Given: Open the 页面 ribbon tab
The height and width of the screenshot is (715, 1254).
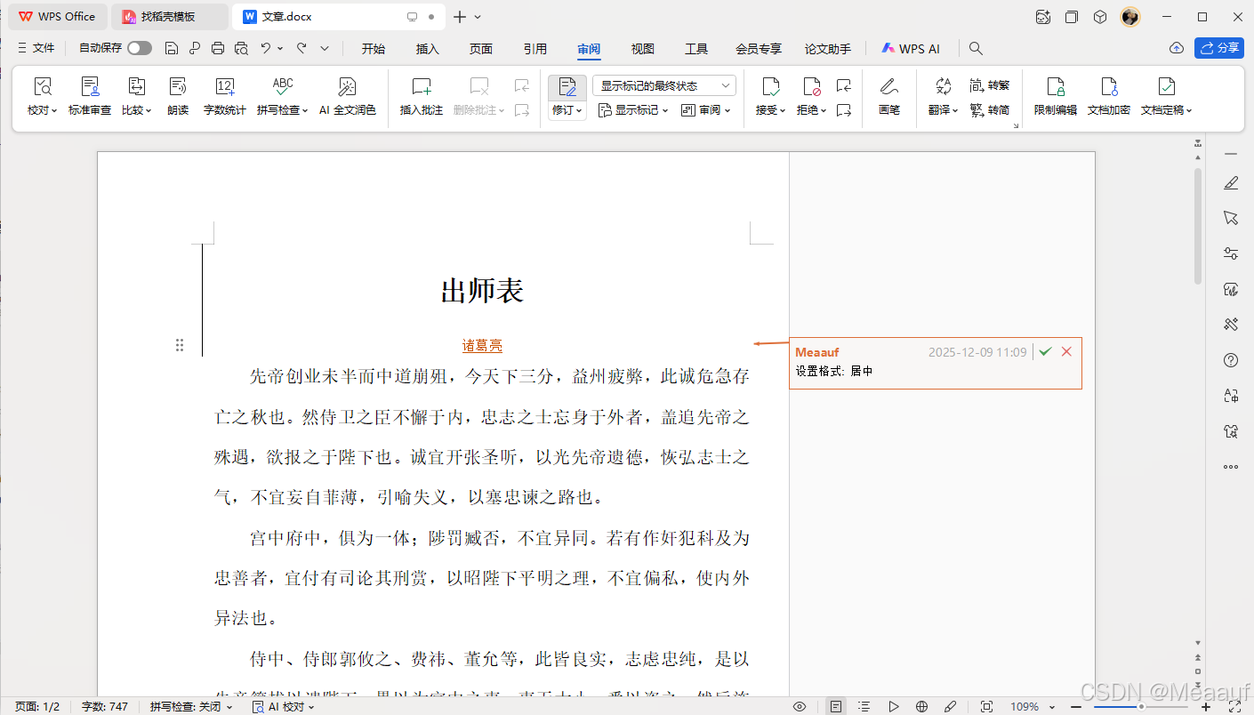Looking at the screenshot, I should [481, 49].
